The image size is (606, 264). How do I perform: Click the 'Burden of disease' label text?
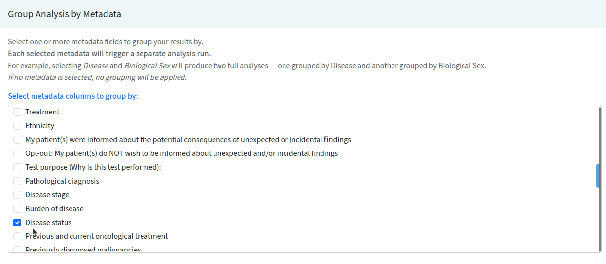point(54,209)
